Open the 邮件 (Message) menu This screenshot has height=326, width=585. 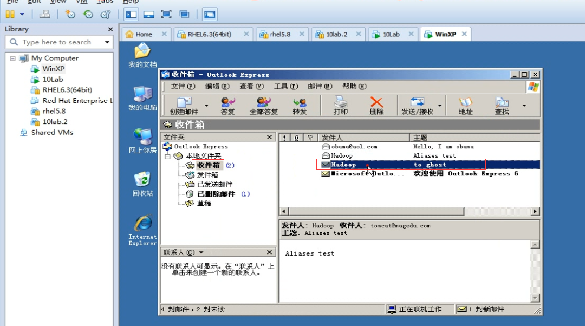click(x=320, y=86)
